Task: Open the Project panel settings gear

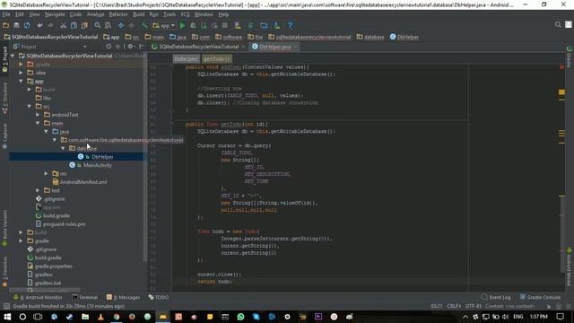Action: (x=130, y=47)
